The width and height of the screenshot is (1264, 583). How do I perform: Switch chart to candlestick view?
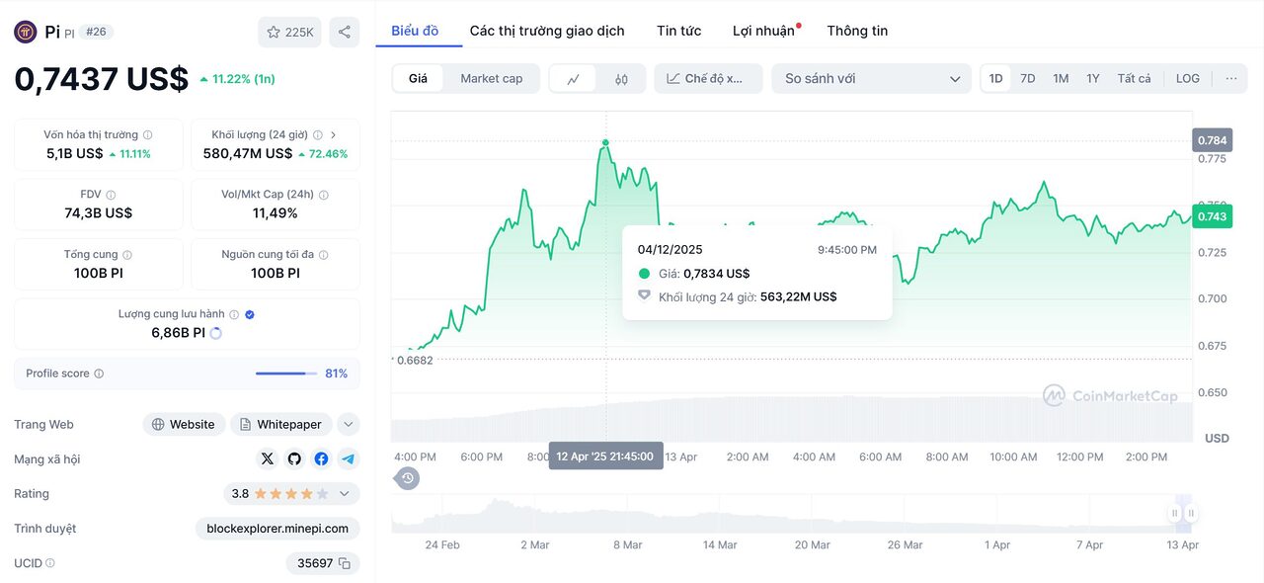621,79
